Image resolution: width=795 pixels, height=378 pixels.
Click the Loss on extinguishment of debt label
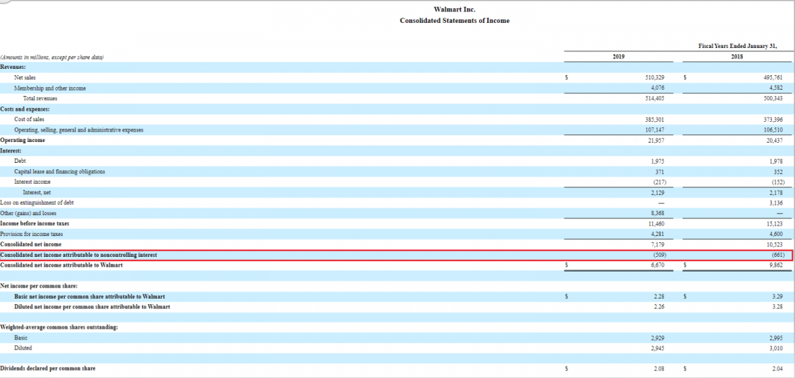pyautogui.click(x=37, y=203)
